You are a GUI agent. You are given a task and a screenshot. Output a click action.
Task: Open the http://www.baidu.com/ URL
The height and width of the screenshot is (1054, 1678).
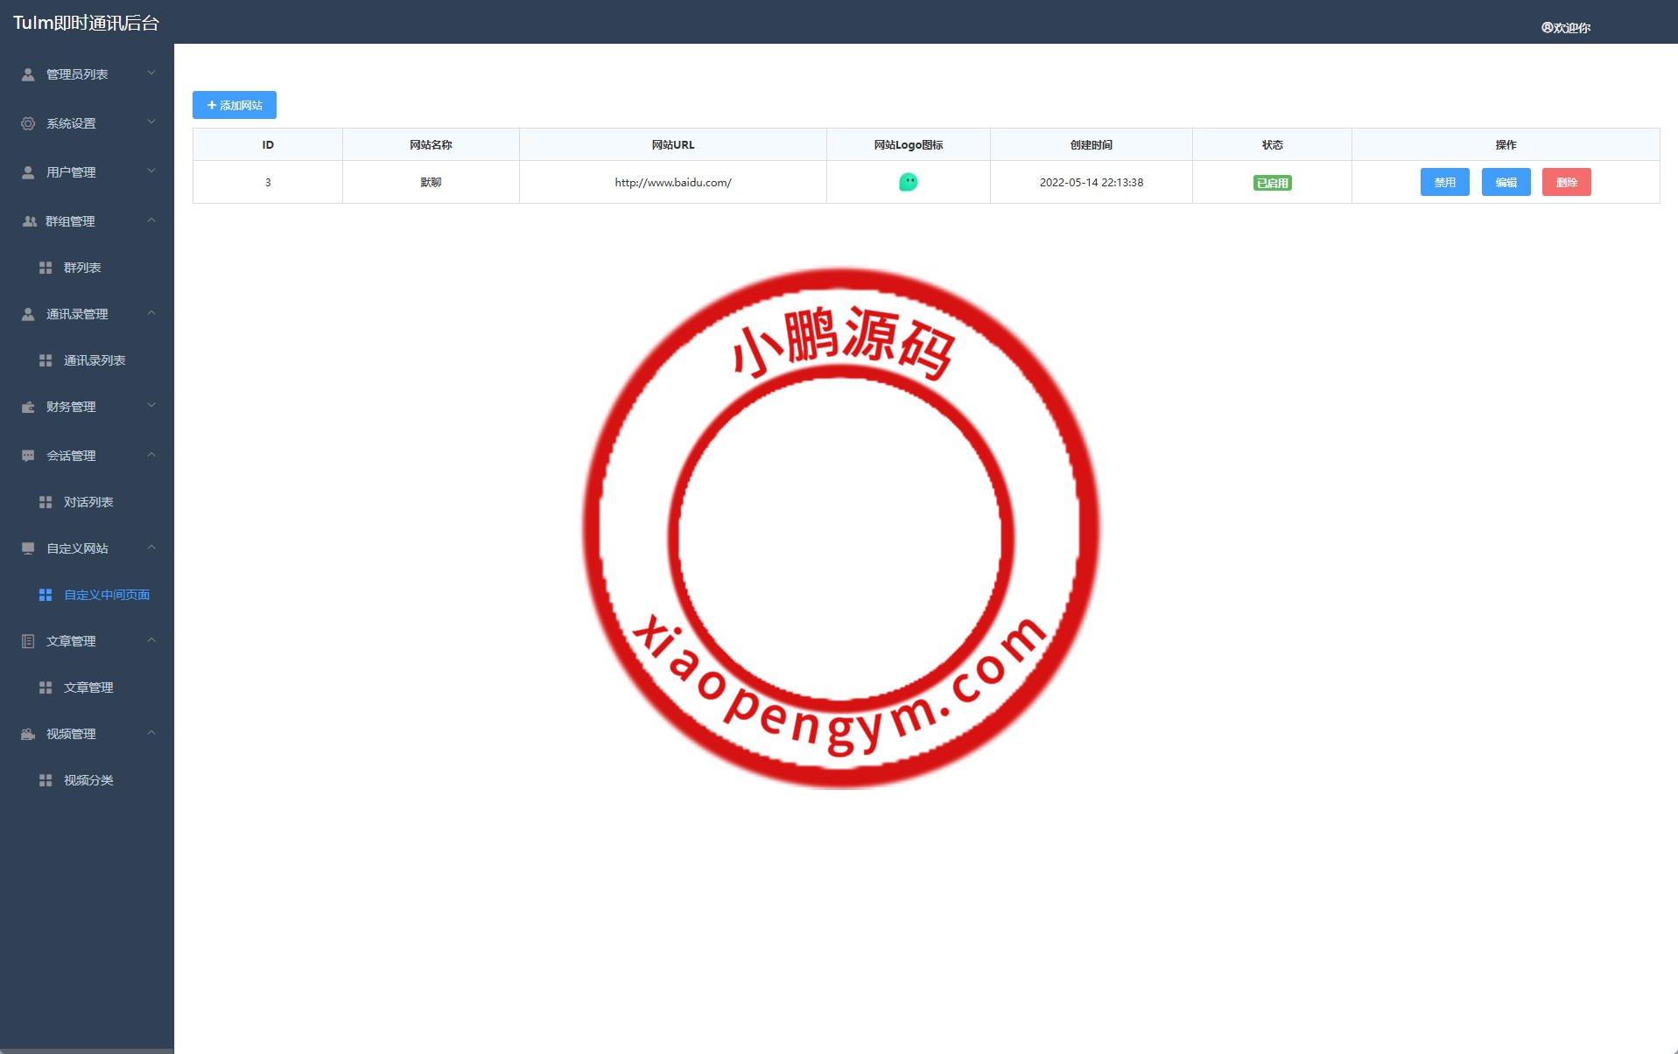pos(672,182)
